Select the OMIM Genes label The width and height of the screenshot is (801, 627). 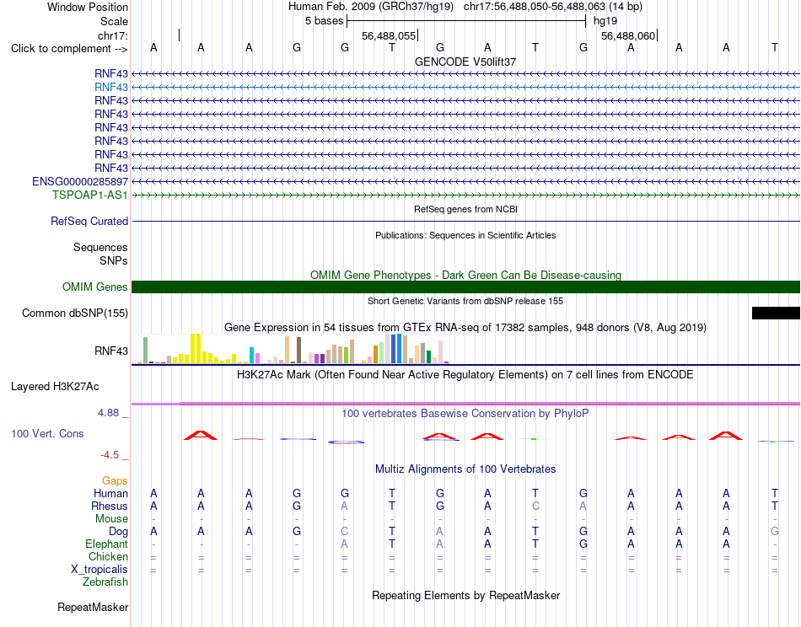(95, 287)
